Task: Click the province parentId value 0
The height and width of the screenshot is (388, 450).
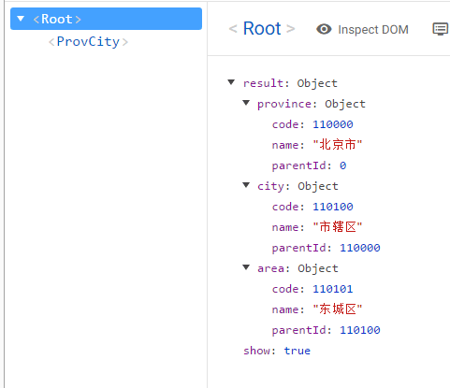Action: click(x=343, y=165)
